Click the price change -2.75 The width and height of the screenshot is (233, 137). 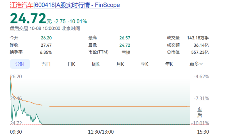click(x=60, y=22)
